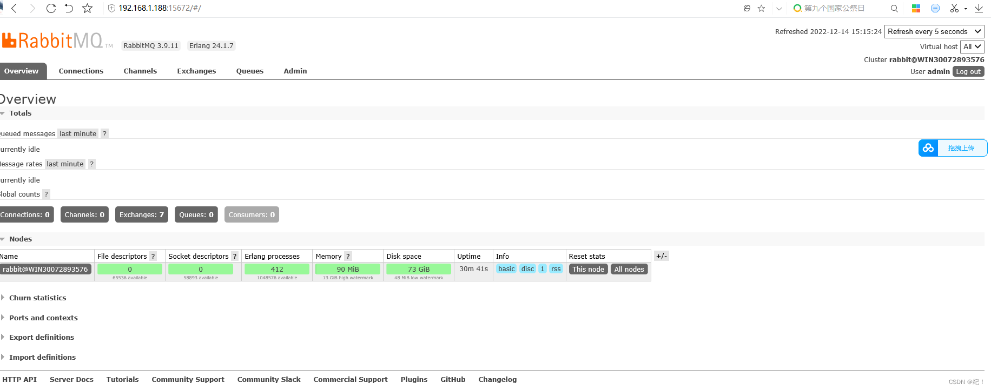Viewport: 991px width, 390px height.
Task: Go forward with browser forward arrow
Action: 32,8
